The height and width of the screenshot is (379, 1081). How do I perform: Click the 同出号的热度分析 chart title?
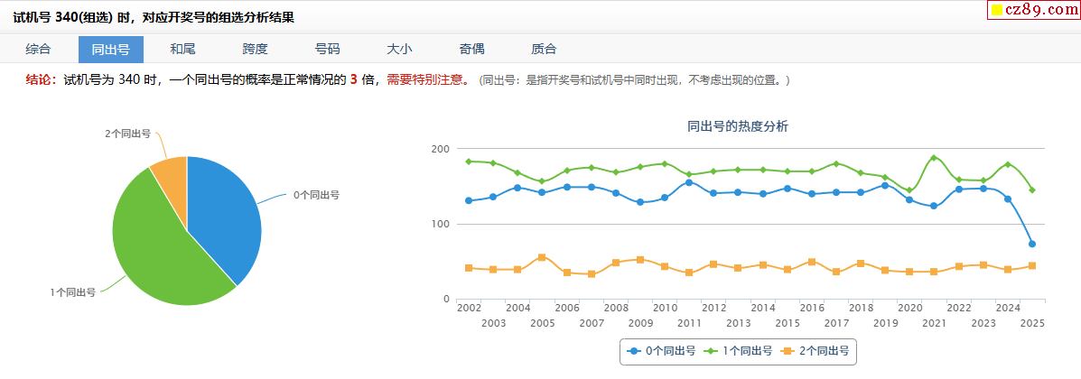pyautogui.click(x=737, y=126)
